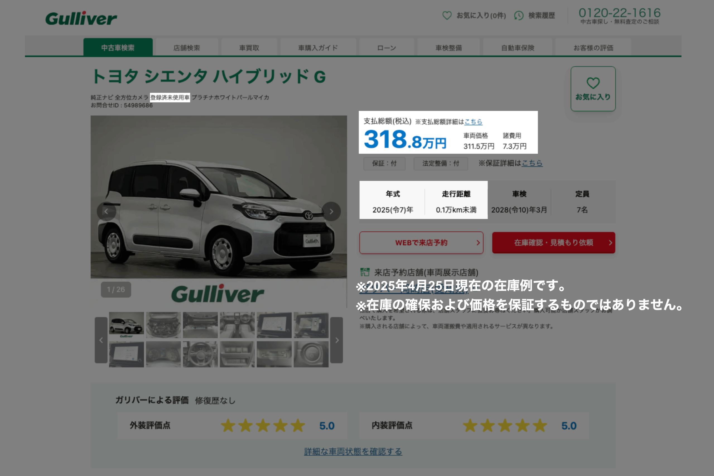Image resolution: width=714 pixels, height=476 pixels.
Task: Click the お問合せID：54989686 text
Action: point(122,105)
